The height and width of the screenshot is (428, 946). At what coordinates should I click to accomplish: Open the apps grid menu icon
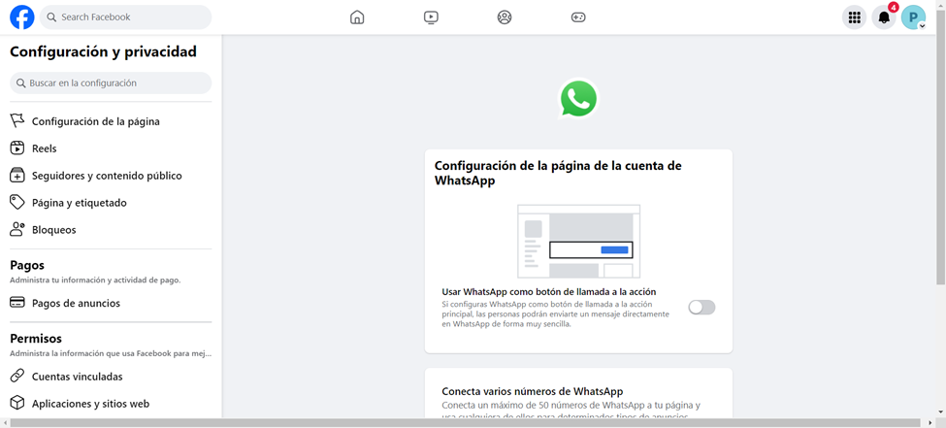click(854, 17)
